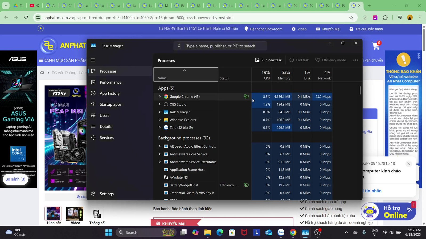Open Task Manager hamburger navigation menu

(x=93, y=60)
